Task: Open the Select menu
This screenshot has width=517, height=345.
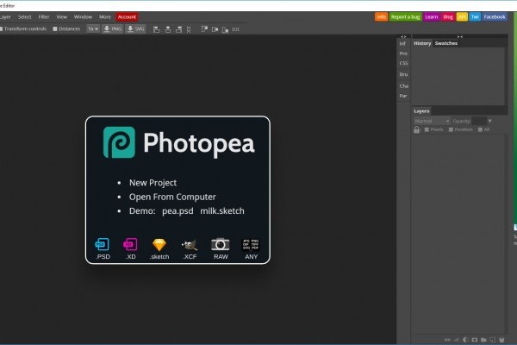Action: 24,17
